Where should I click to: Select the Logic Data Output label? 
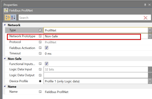tap(22, 75)
